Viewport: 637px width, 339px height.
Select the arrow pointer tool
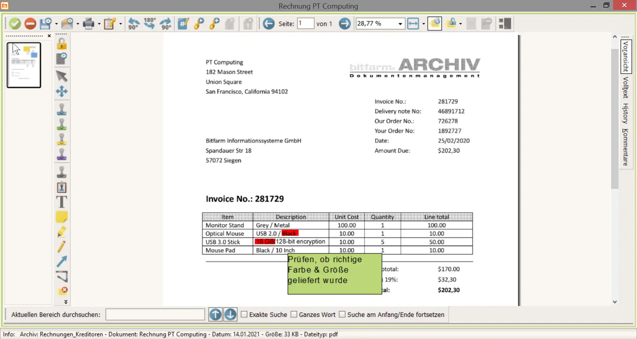pos(62,76)
